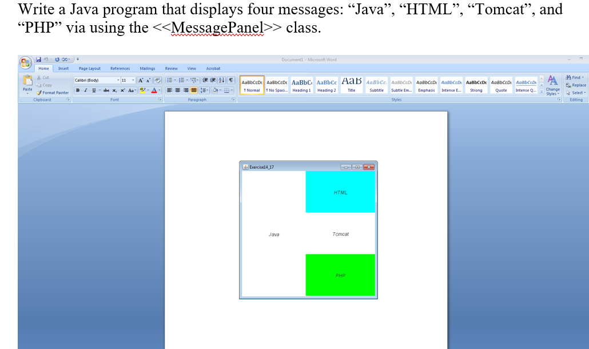Screen dimensions: 589x349
Task: Select the Heading 1 style thumbnail
Action: [x=301, y=84]
